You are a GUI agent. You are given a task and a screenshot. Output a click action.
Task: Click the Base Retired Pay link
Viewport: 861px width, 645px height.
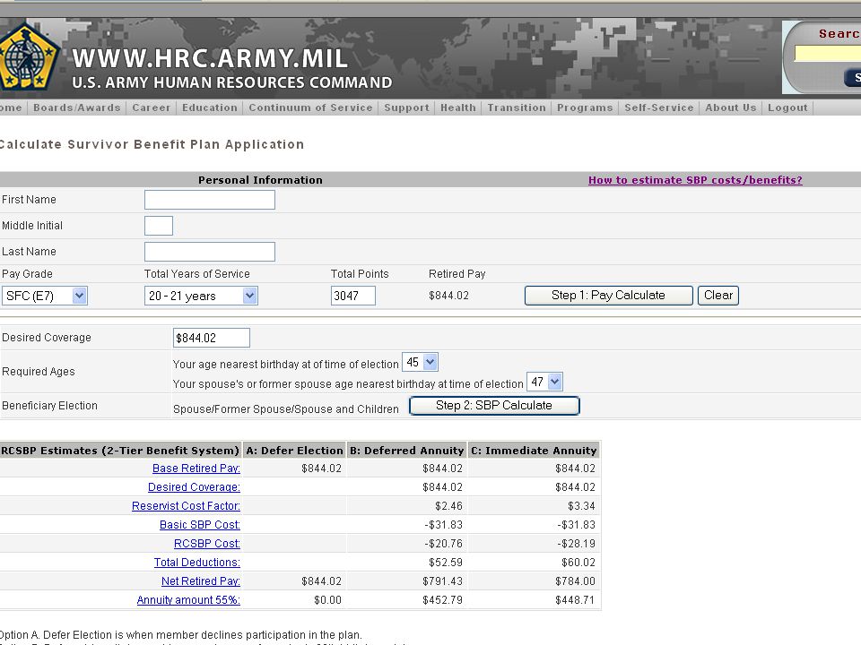pos(196,468)
